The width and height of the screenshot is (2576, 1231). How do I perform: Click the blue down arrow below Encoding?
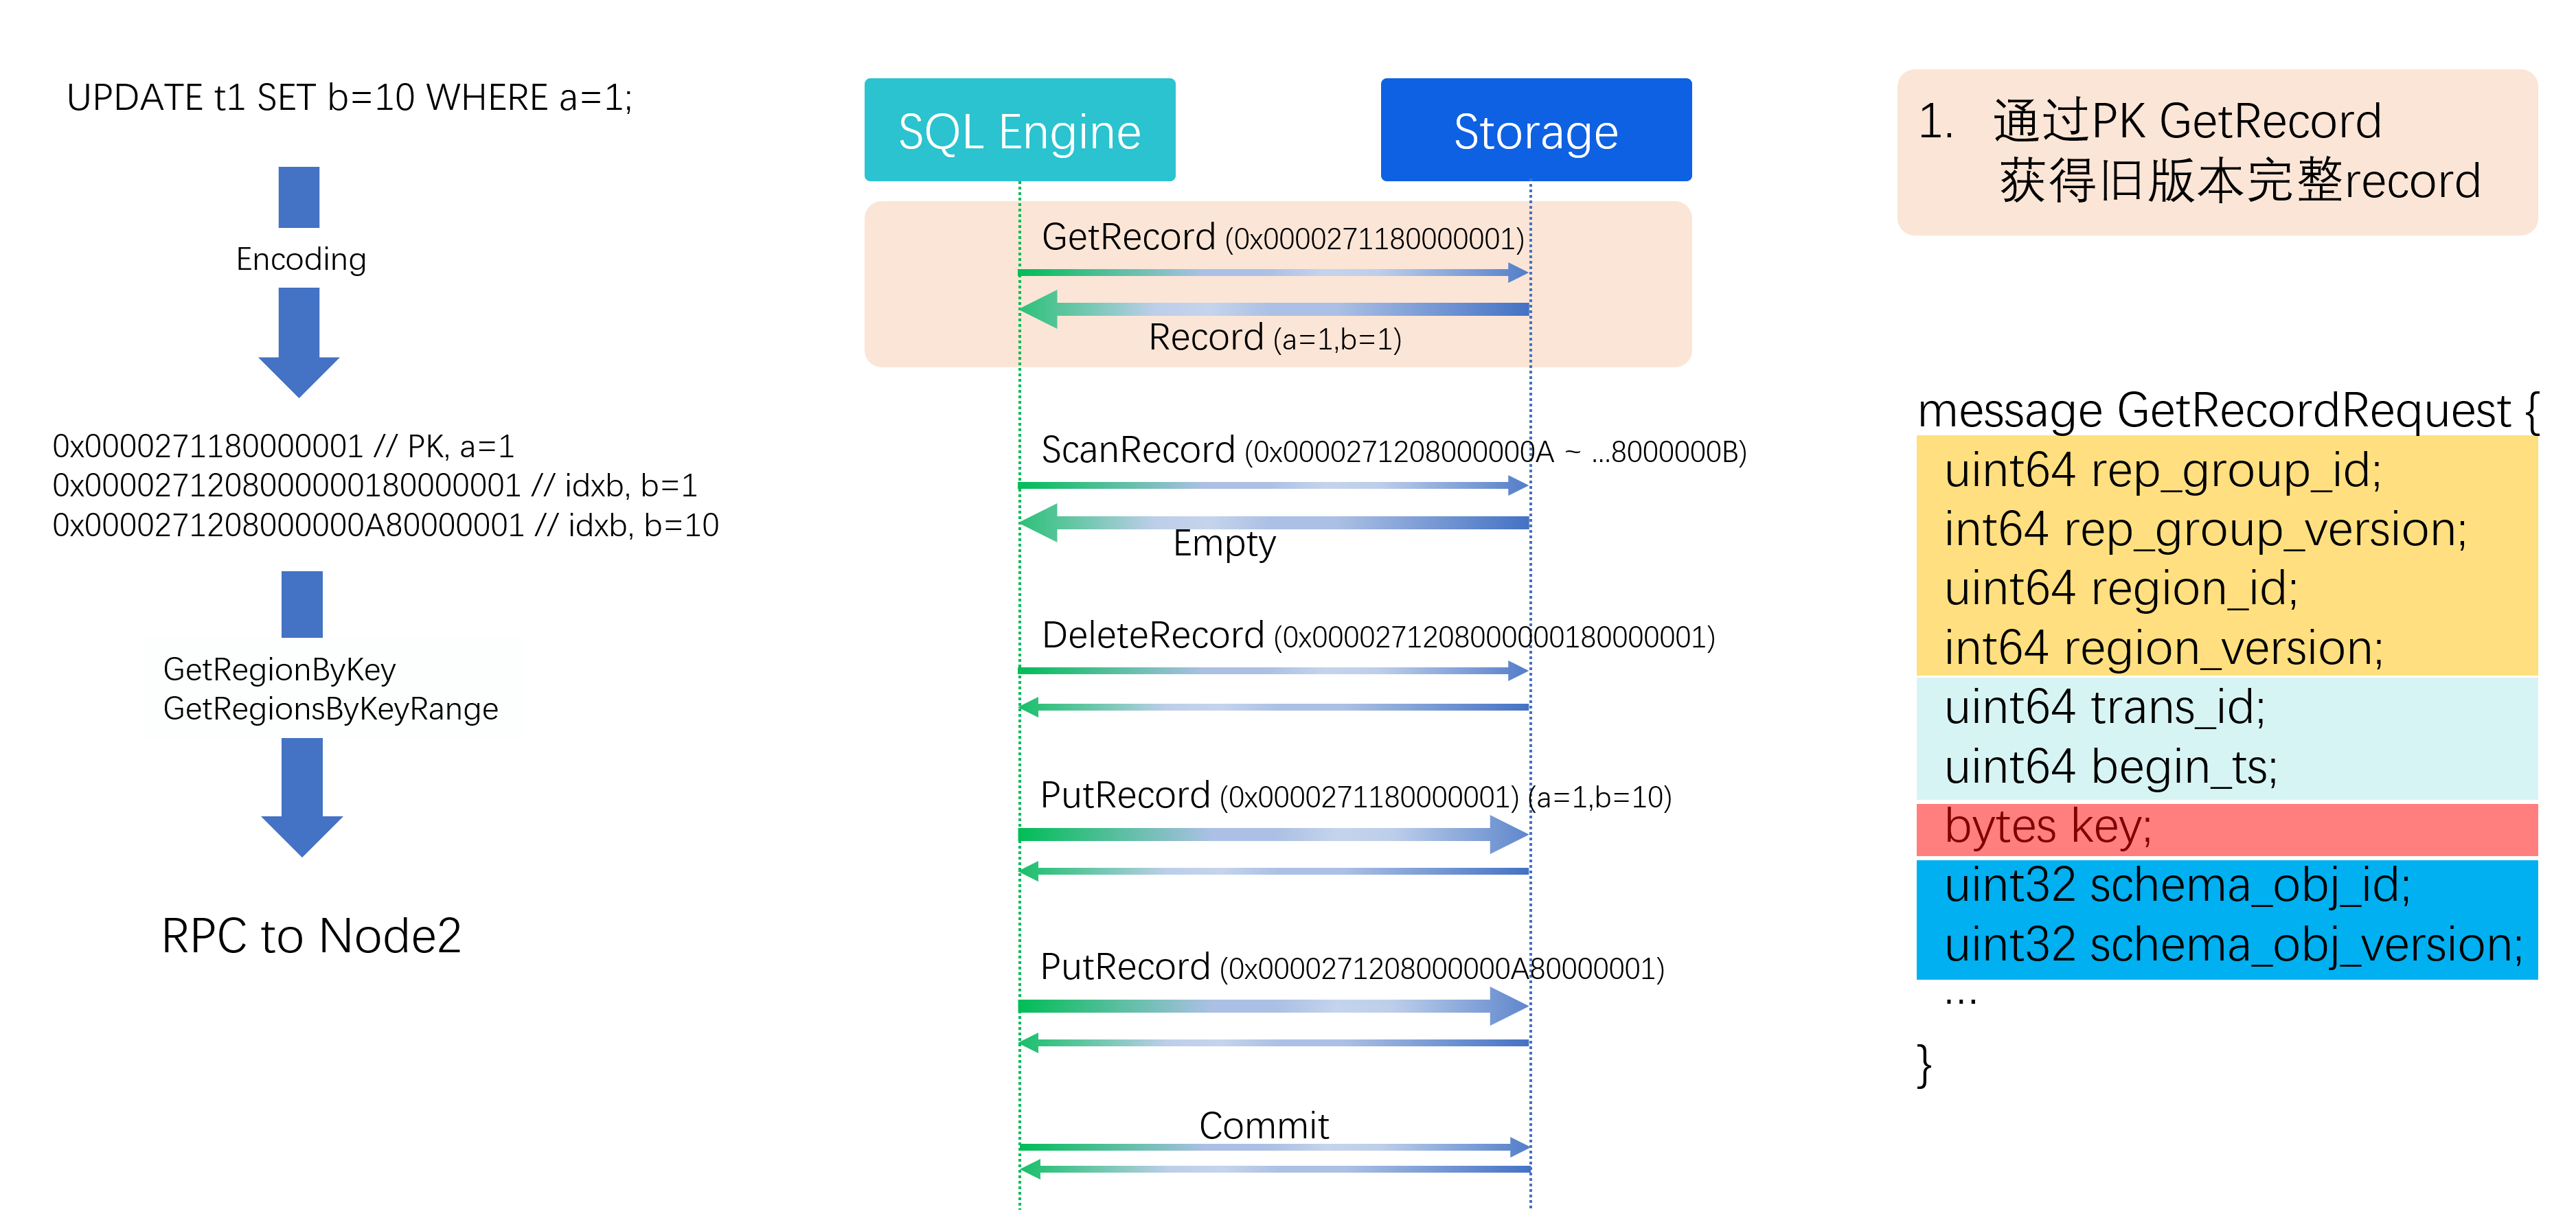[299, 343]
